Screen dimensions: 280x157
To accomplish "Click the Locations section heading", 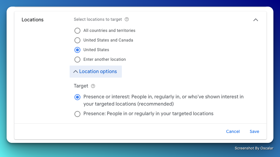I will [32, 20].
